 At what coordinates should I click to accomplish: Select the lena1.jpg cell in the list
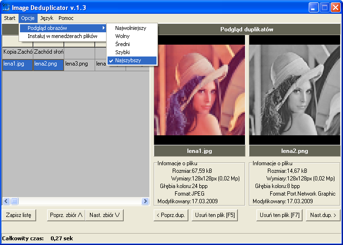pos(18,65)
